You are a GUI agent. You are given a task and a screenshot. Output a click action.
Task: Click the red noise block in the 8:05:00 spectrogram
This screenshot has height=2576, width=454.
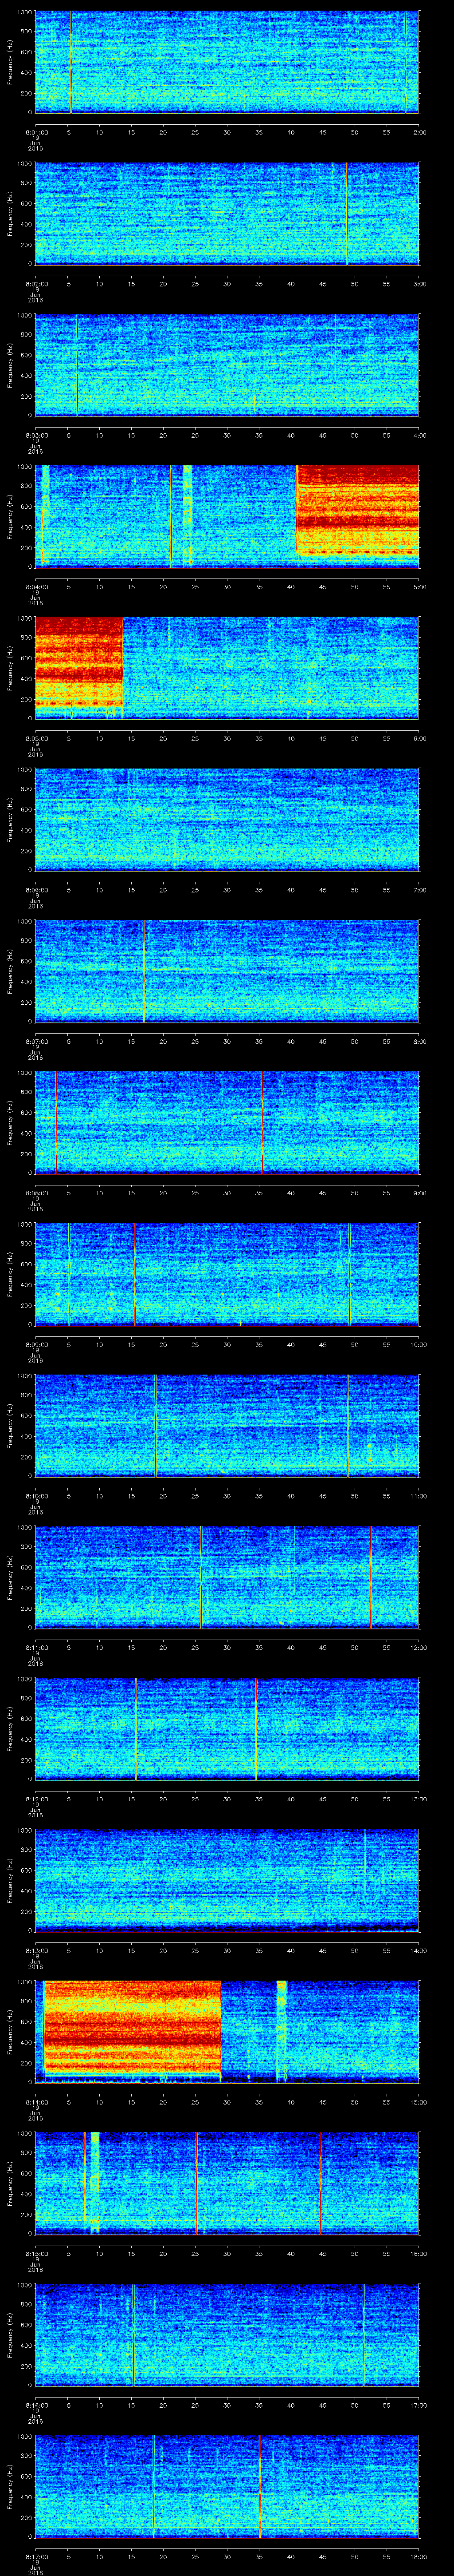pyautogui.click(x=79, y=662)
